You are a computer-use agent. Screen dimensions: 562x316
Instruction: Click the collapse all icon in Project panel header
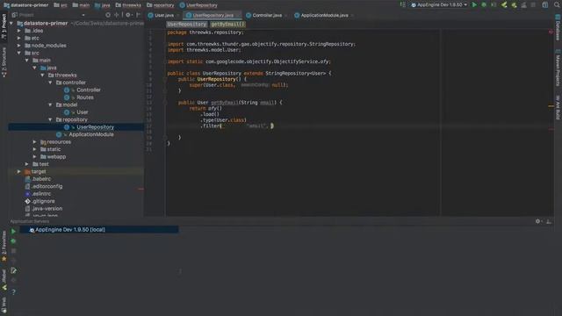(x=117, y=15)
